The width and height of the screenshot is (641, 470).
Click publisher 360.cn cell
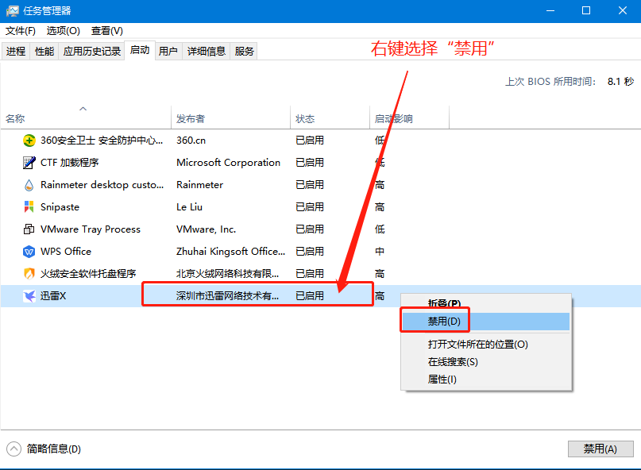[191, 141]
